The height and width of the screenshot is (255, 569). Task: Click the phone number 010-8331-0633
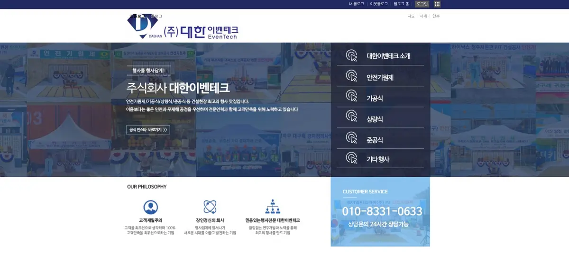[x=382, y=211]
